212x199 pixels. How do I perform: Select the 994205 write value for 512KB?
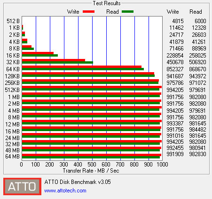(x=175, y=90)
